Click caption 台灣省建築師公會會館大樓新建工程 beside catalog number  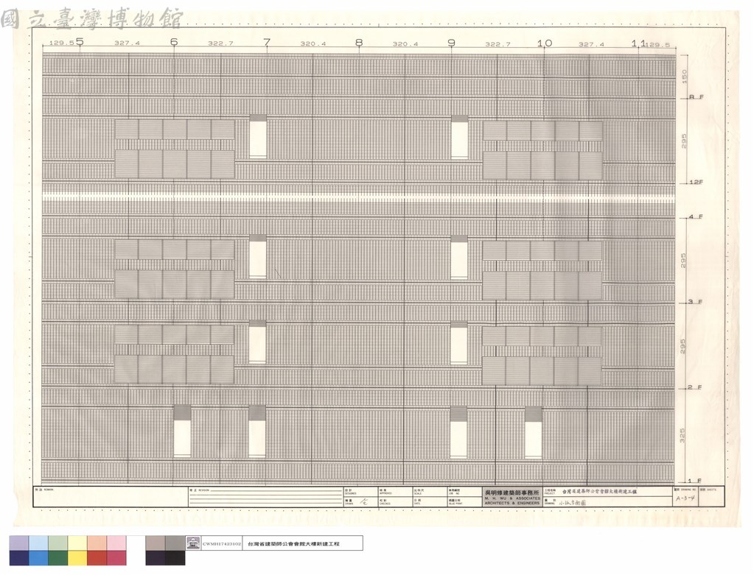coord(293,544)
